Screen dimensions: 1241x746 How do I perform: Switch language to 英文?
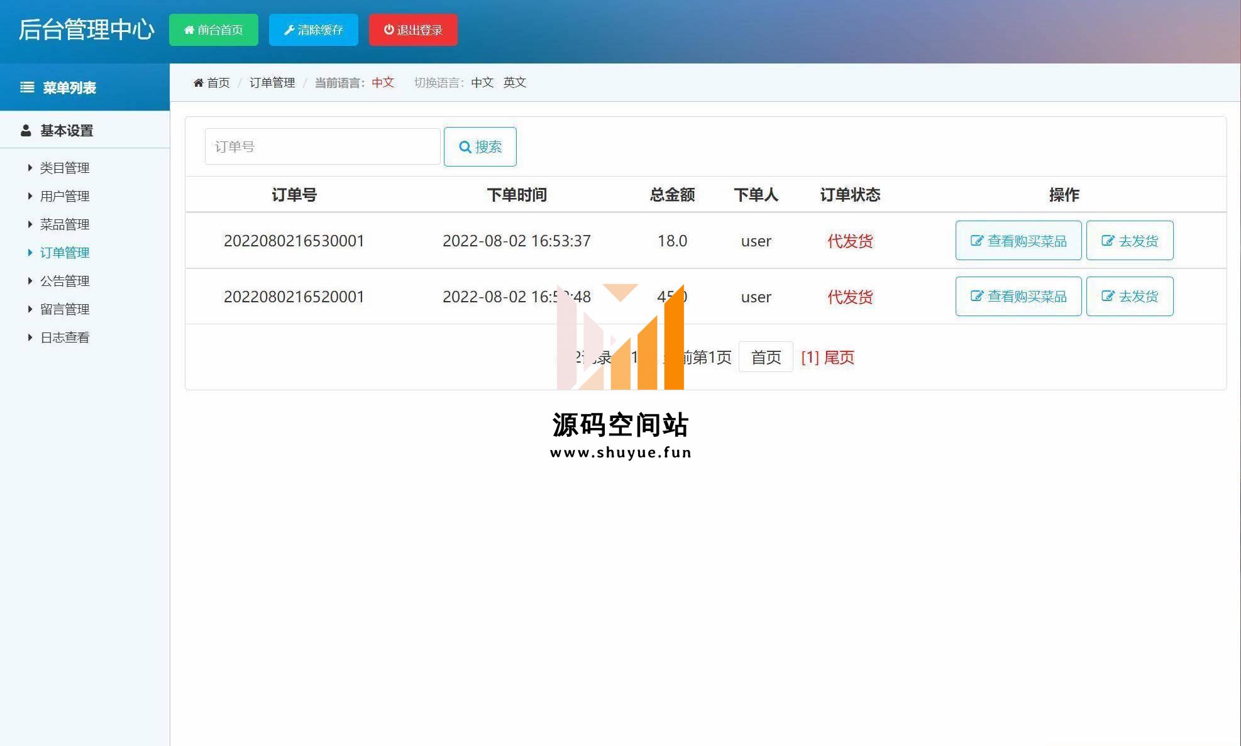point(514,83)
